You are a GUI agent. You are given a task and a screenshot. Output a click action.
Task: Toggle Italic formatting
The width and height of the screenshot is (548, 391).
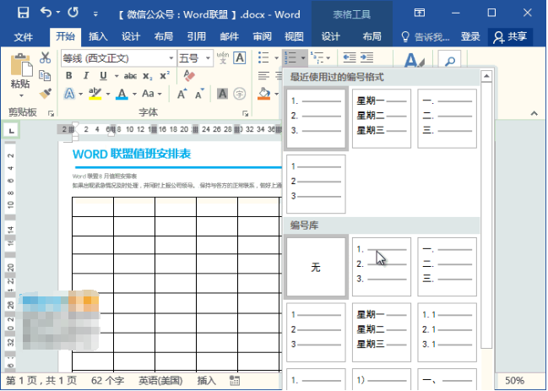(86, 76)
